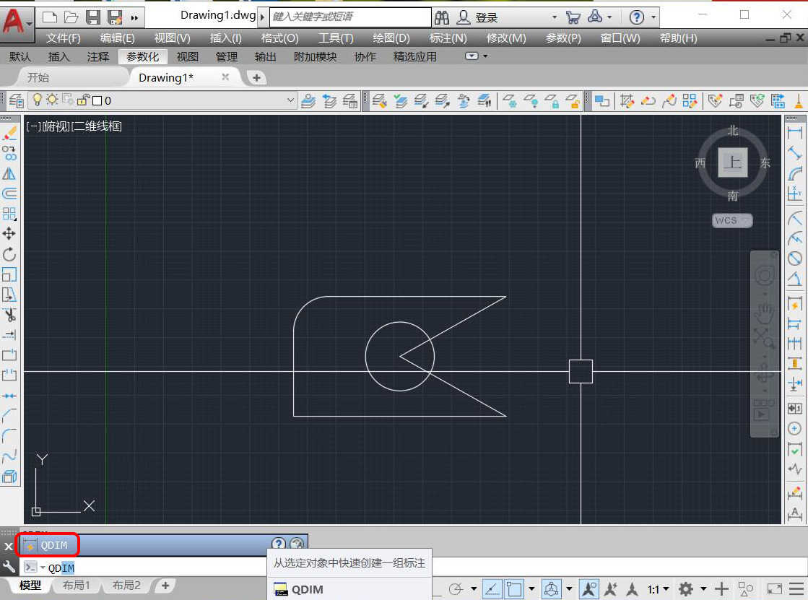Open status bar customization menu
This screenshot has width=808, height=600.
tap(796, 588)
